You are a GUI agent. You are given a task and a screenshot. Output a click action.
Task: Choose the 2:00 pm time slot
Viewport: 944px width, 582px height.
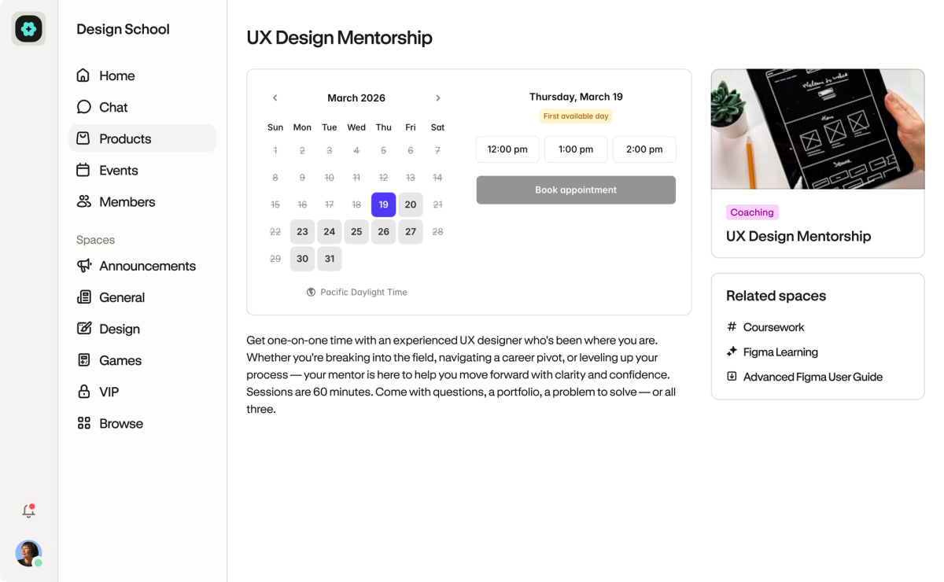pos(644,149)
